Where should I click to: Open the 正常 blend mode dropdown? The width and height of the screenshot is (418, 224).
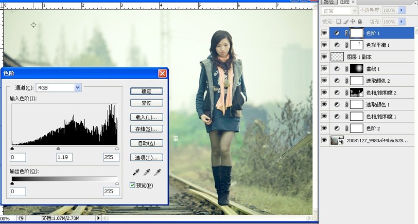tap(355, 11)
